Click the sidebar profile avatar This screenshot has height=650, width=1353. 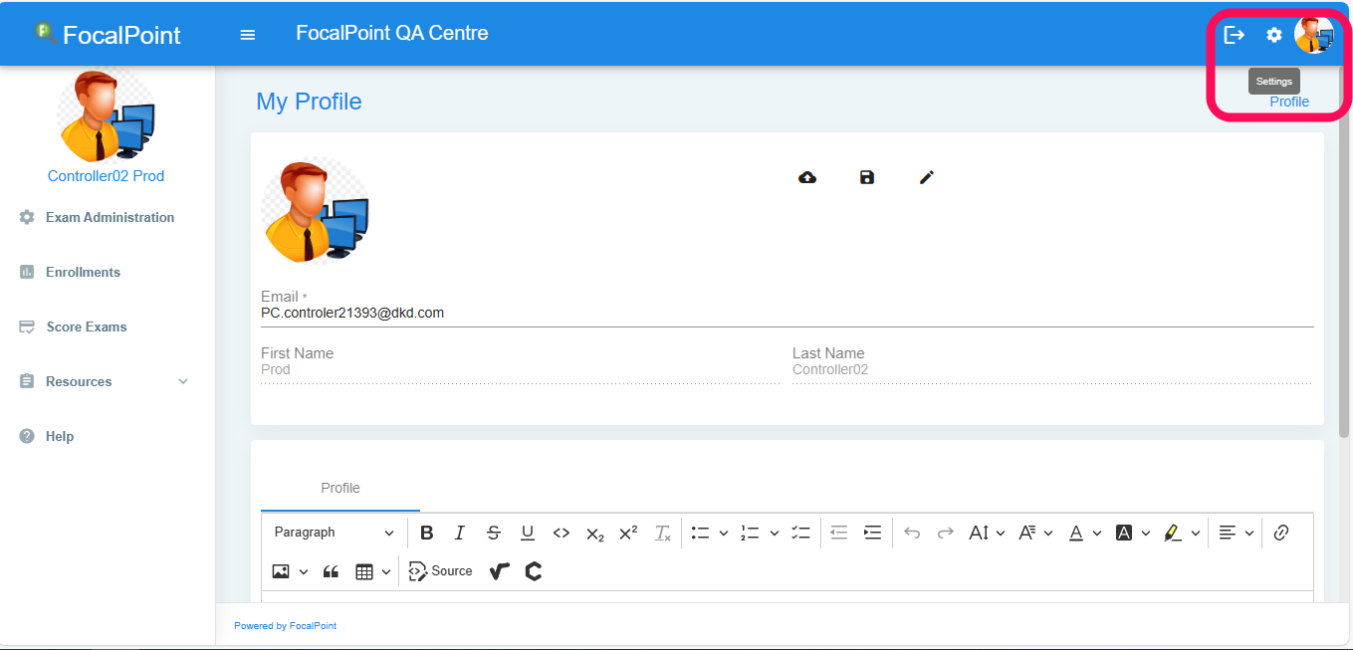(106, 115)
